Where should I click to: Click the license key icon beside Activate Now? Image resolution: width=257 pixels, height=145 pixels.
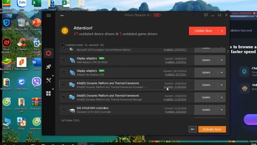[x=193, y=129]
